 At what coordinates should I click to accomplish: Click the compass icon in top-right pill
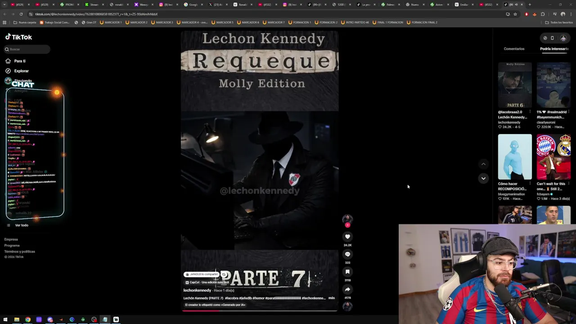545,38
